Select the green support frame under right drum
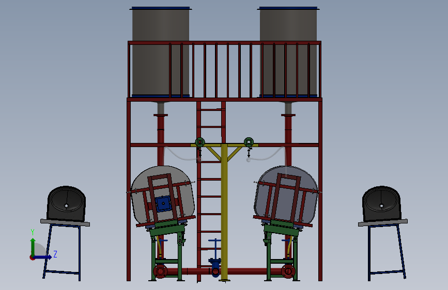Viewport: 448px width, 290px height. (282, 251)
